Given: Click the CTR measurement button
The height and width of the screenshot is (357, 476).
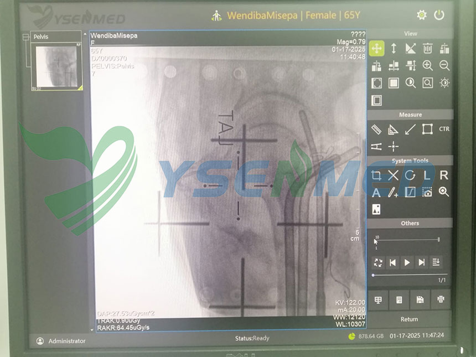Looking at the screenshot, I should pos(444,130).
